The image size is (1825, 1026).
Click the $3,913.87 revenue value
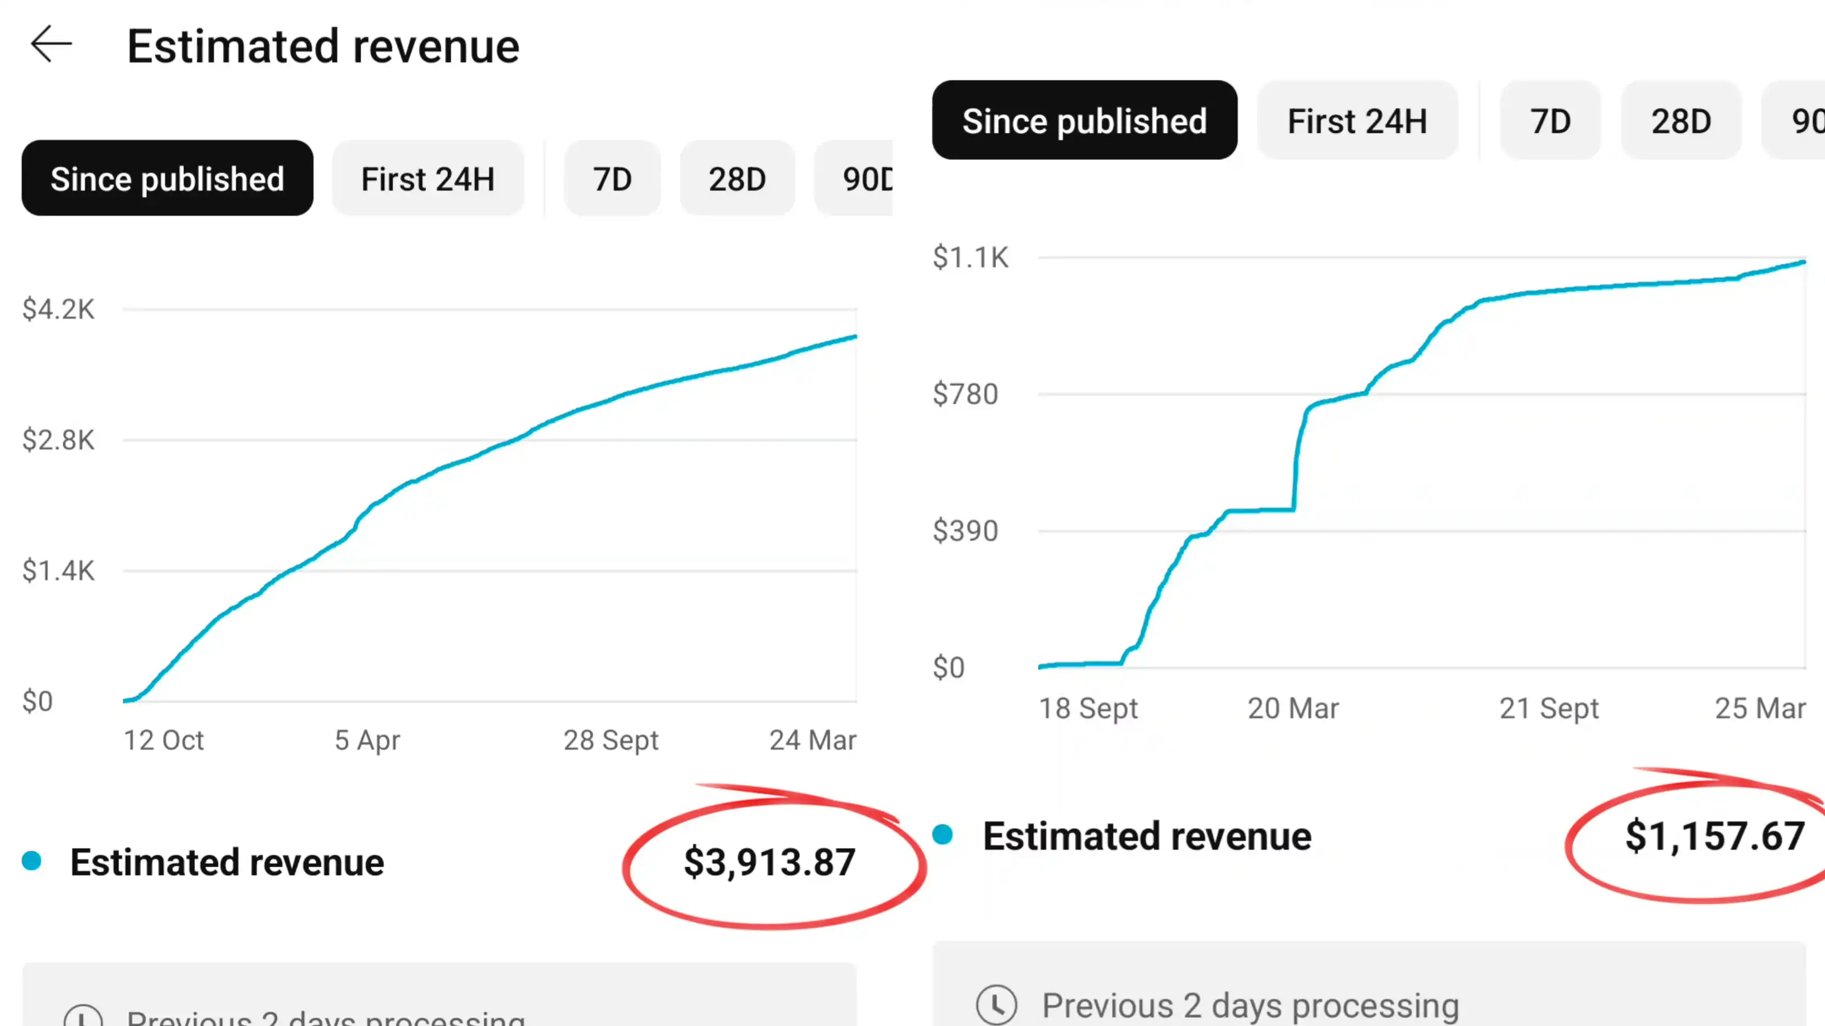coord(769,862)
